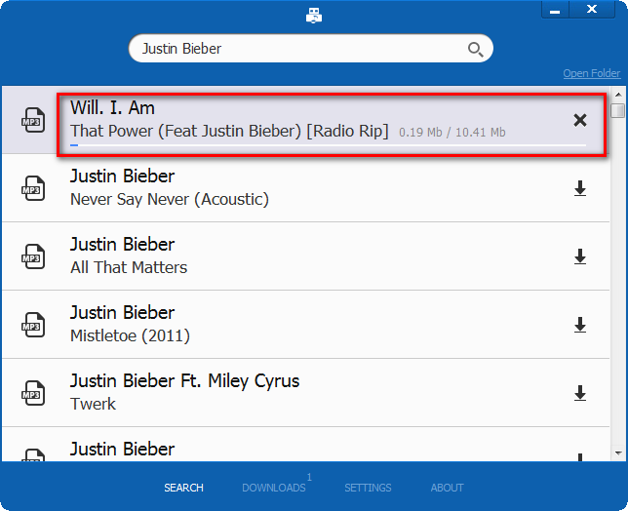This screenshot has width=628, height=511.
Task: Download All That Matters track
Action: [580, 256]
